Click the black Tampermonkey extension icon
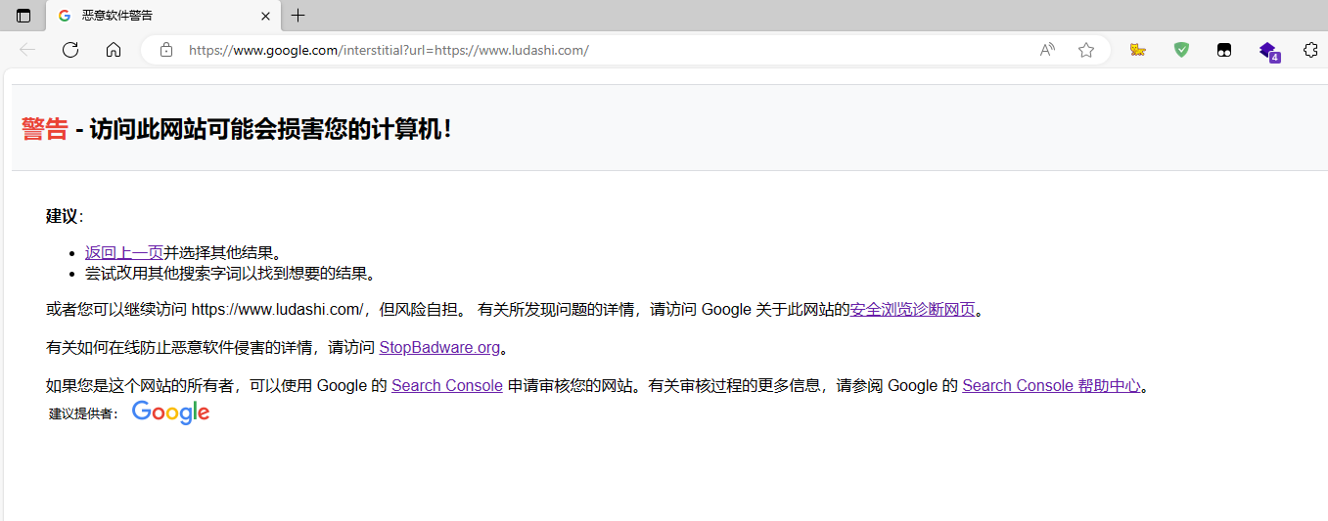Screen dimensions: 1328x521 (1224, 50)
